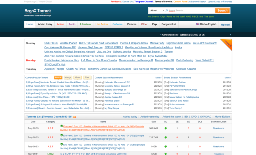The height and width of the screenshot is (155, 256).
Task: Select the Manga popular torrent filter
Action: 68,77
